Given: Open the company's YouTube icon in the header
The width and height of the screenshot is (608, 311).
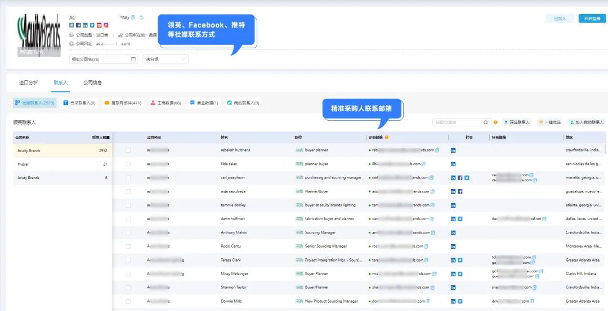Looking at the screenshot, I should click(x=99, y=25).
